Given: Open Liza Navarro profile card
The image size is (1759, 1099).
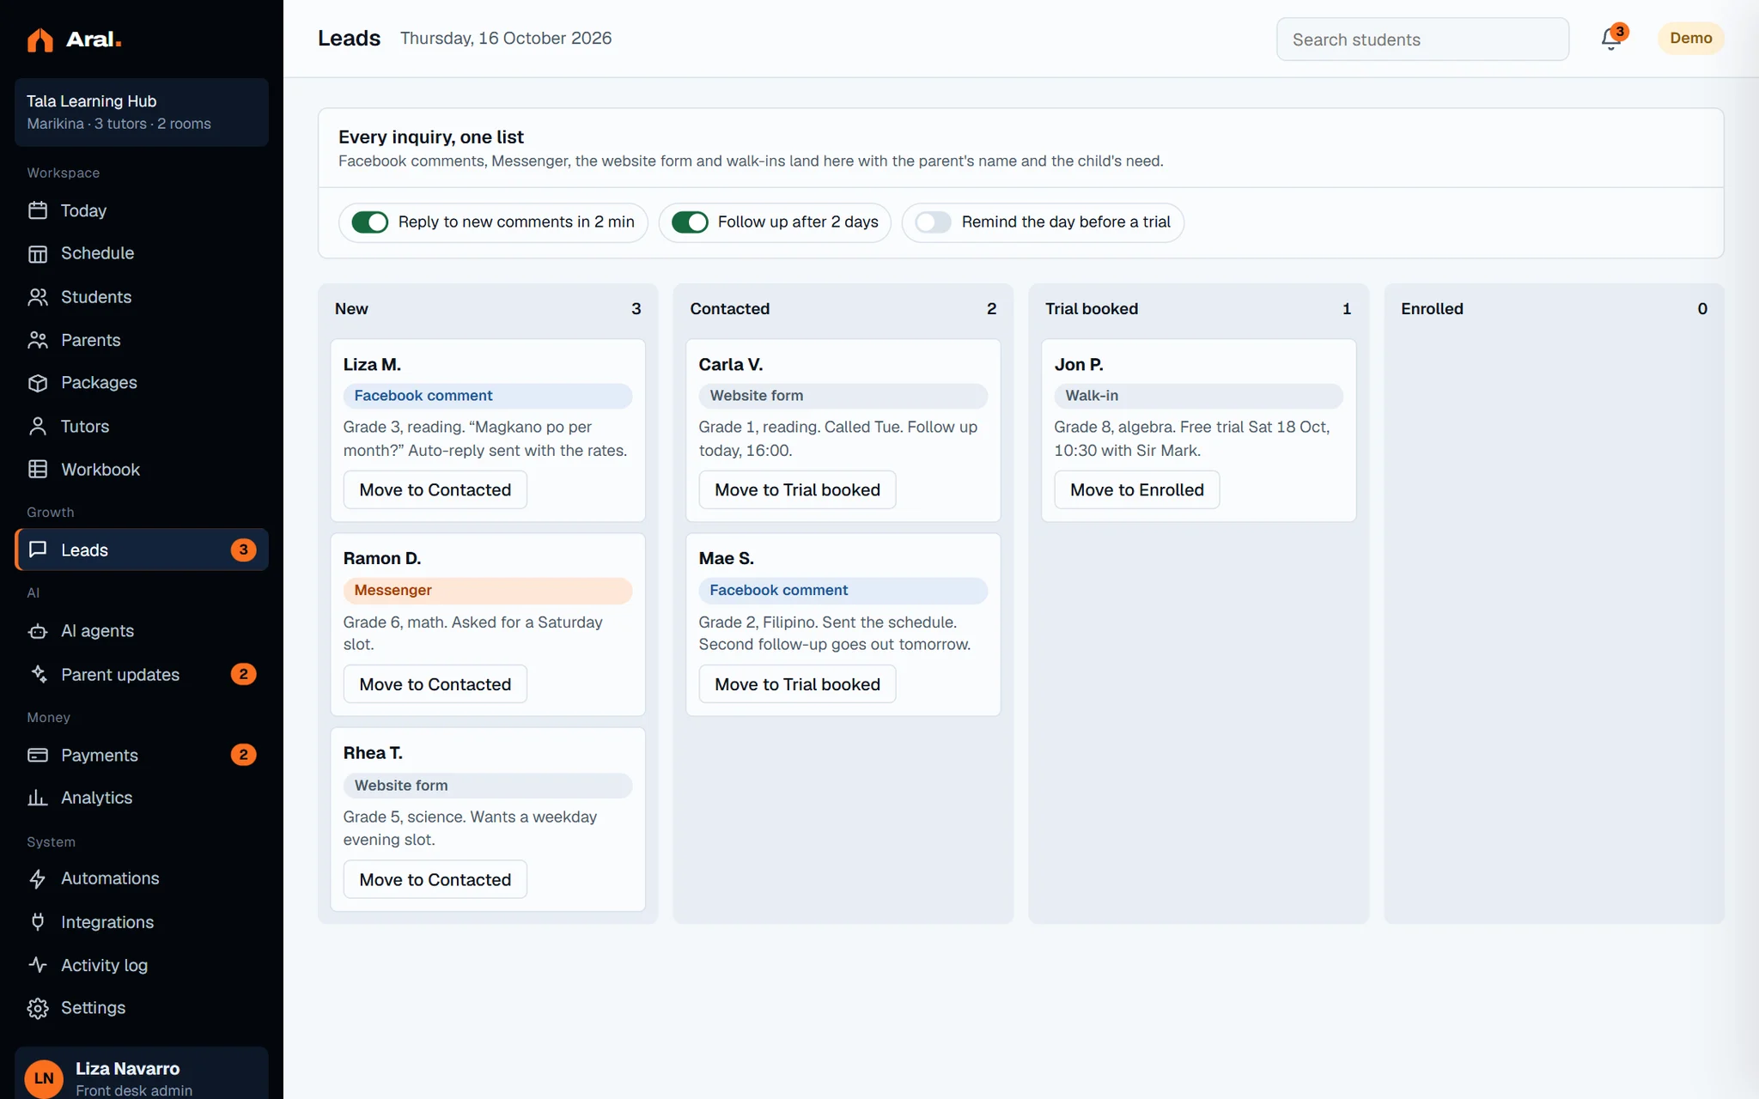Looking at the screenshot, I should [x=142, y=1073].
